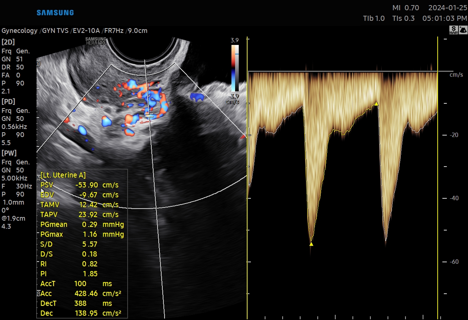
Task: Select the [PD] power Doppler header
Action: tap(8, 102)
